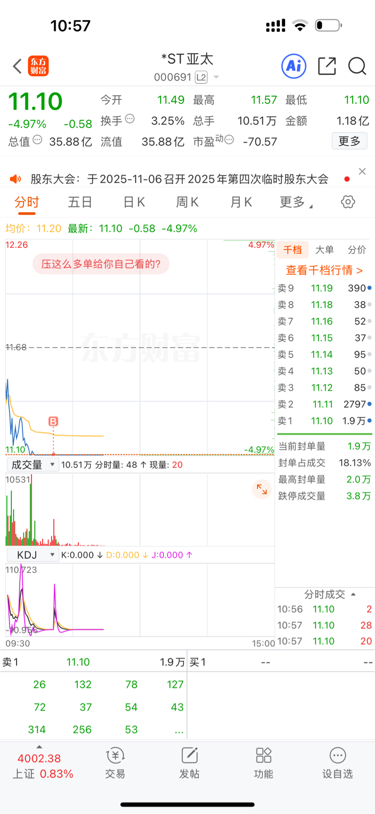
Task: Tap the 卖5 11.14 order row
Action: (324, 354)
